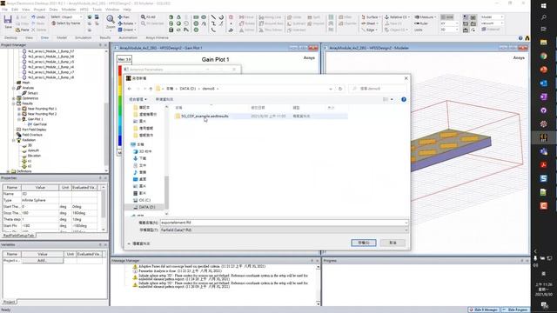Click the Ruler tool in the ribbon

point(421,23)
